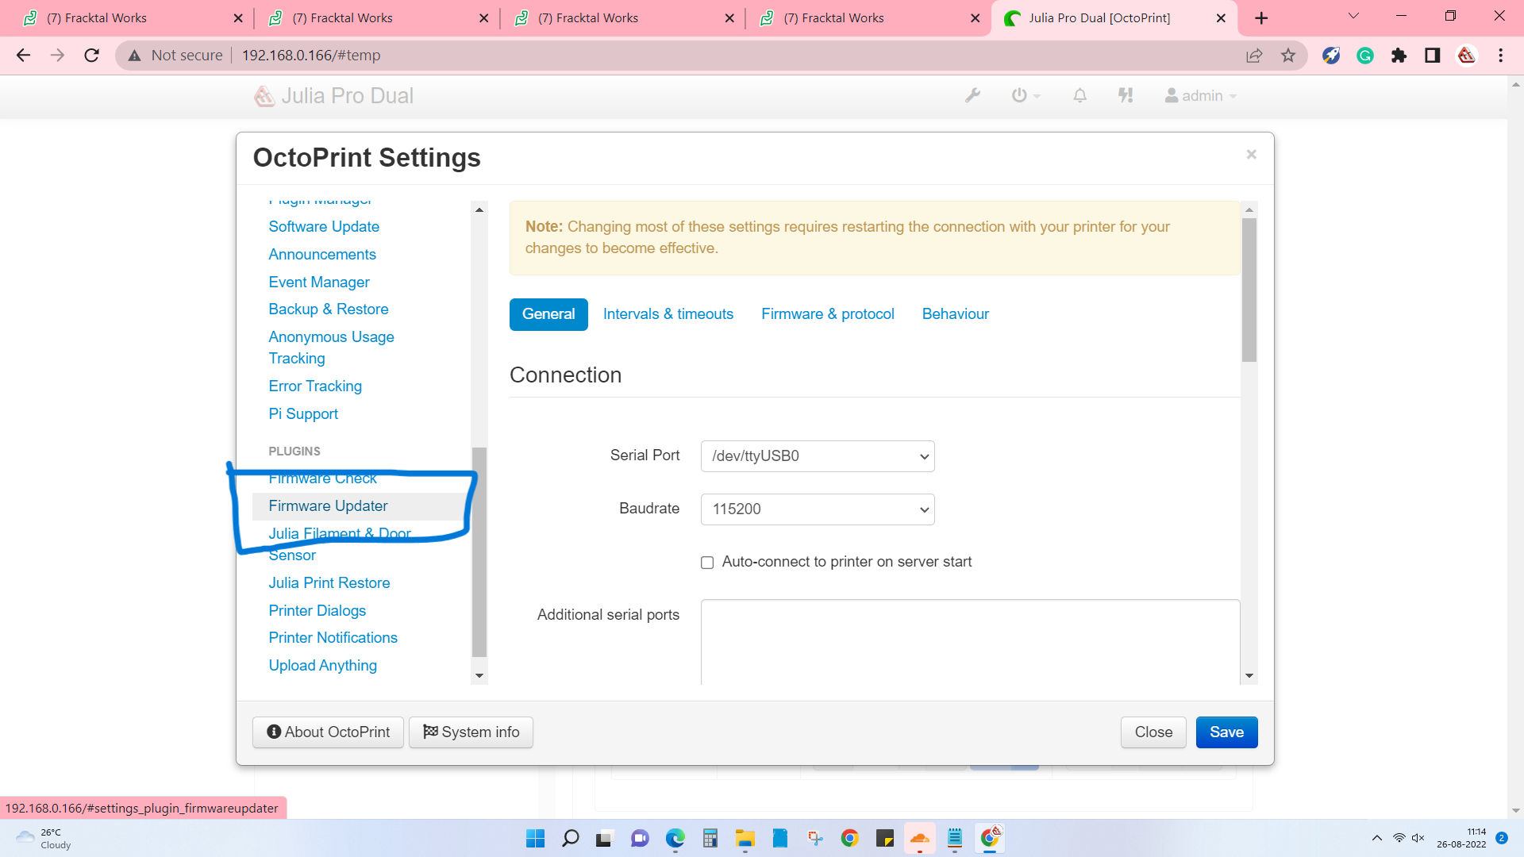Open the Baudrate dropdown
Image resolution: width=1524 pixels, height=857 pixels.
click(x=817, y=509)
